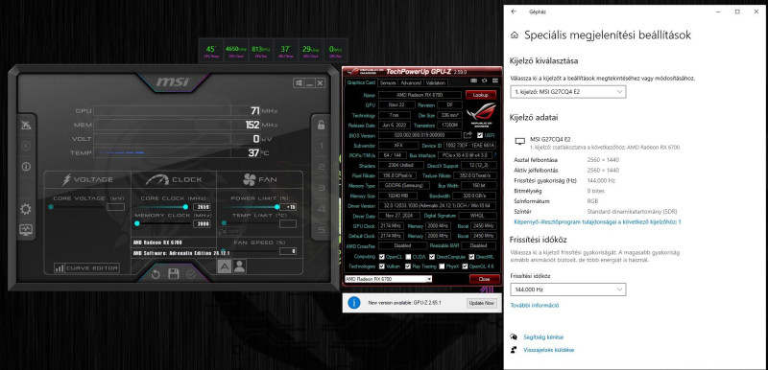Click Lookup button in GPU-Z
This screenshot has height=370, width=768.
pos(481,95)
